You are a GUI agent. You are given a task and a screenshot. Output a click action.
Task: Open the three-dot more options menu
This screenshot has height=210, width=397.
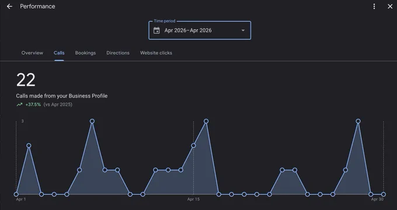[x=374, y=6]
